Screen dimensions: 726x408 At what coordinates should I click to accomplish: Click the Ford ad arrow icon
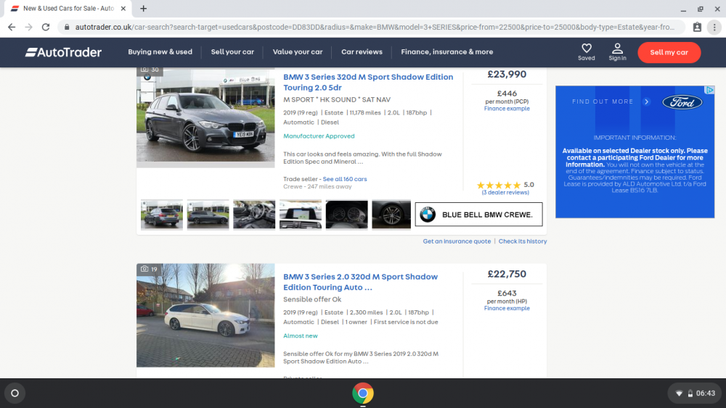pyautogui.click(x=647, y=101)
